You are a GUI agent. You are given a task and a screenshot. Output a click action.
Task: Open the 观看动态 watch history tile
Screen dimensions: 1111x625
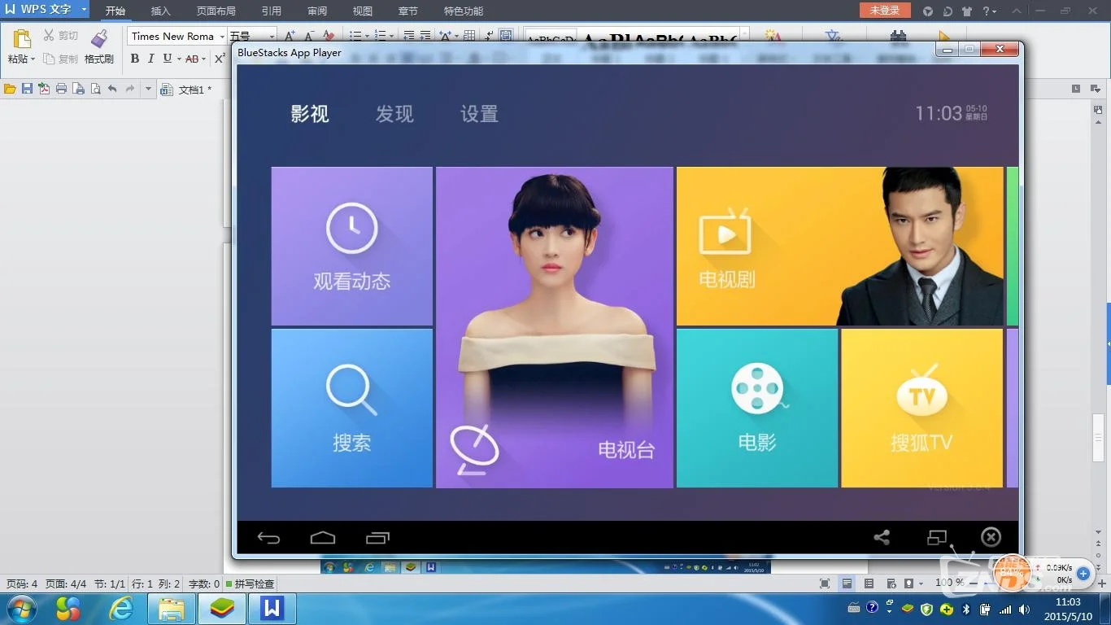pos(351,246)
